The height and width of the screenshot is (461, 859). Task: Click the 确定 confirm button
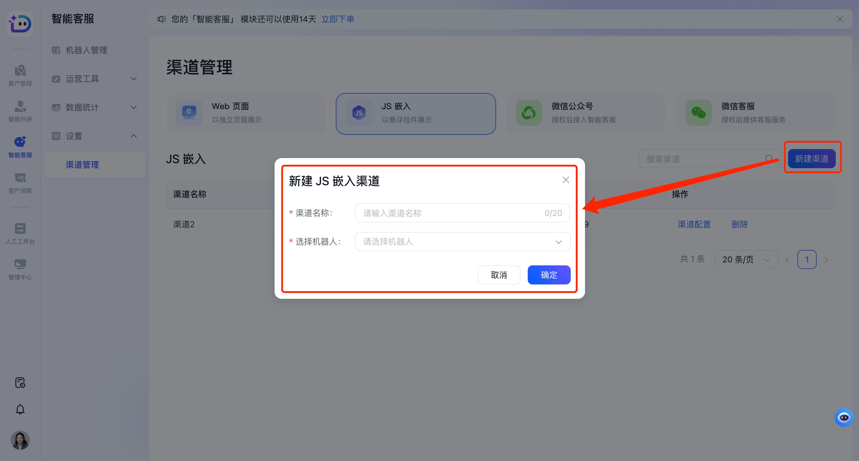[549, 275]
